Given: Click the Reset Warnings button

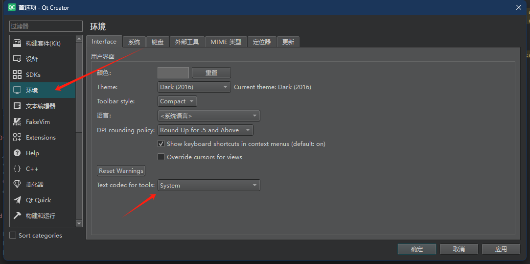Looking at the screenshot, I should click(x=121, y=170).
